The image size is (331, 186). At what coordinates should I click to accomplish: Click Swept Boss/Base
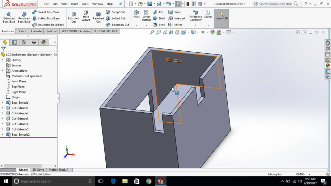tap(46, 12)
